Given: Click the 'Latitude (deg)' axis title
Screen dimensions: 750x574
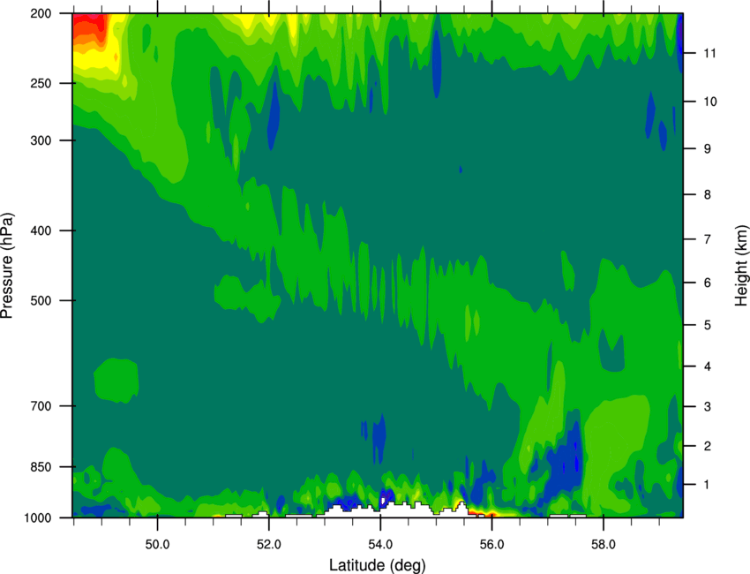Looking at the screenshot, I should (x=378, y=565).
